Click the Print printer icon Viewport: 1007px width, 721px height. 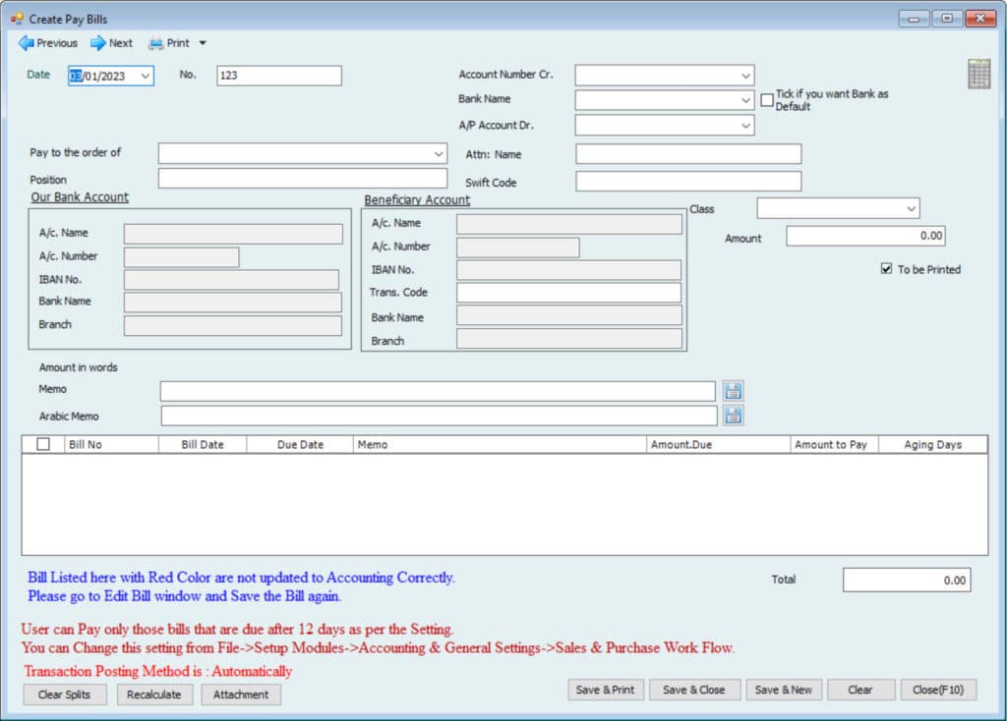156,43
